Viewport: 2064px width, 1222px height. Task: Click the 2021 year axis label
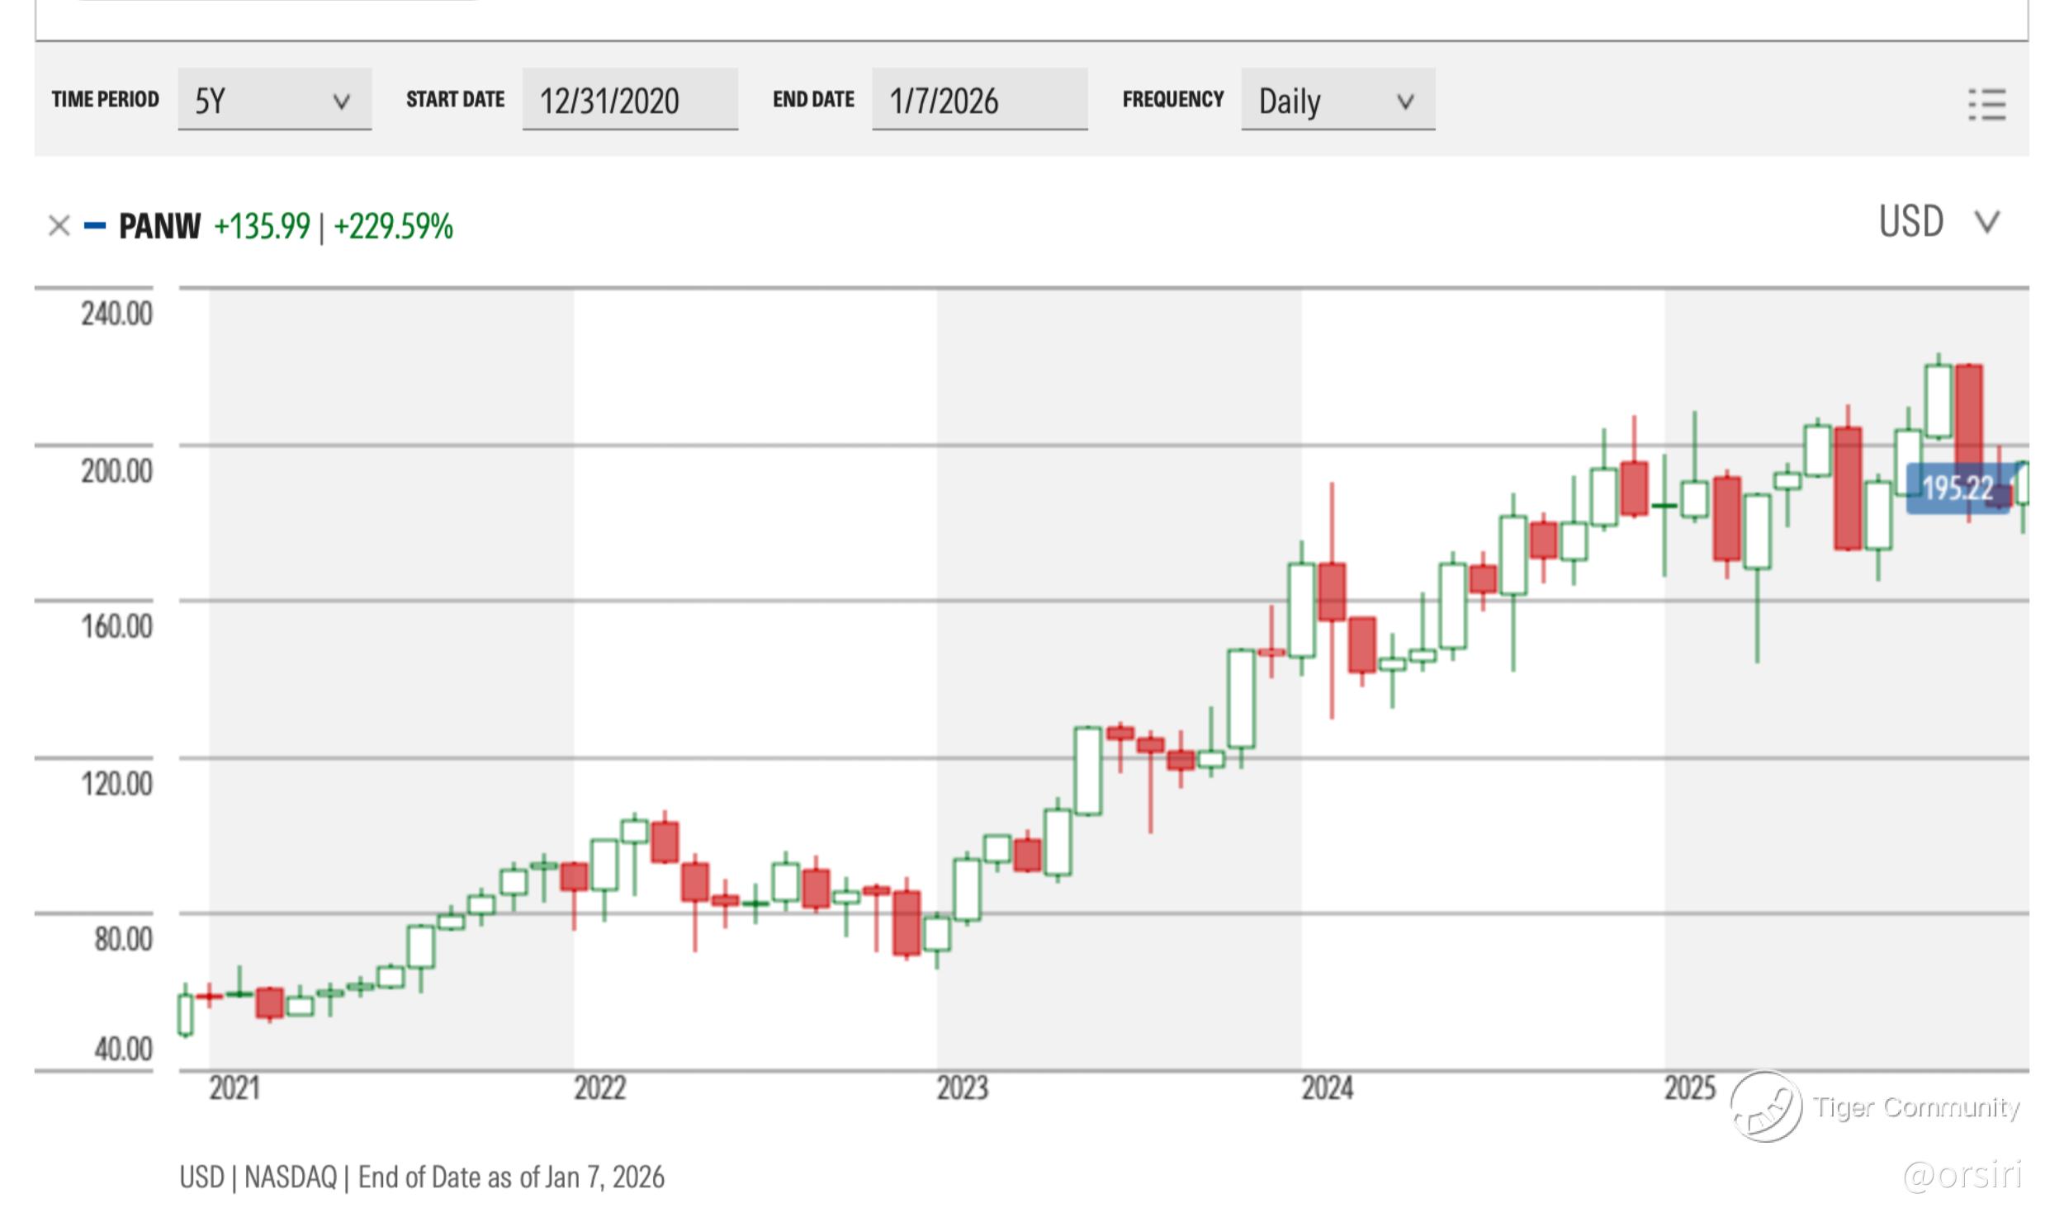(x=234, y=1088)
